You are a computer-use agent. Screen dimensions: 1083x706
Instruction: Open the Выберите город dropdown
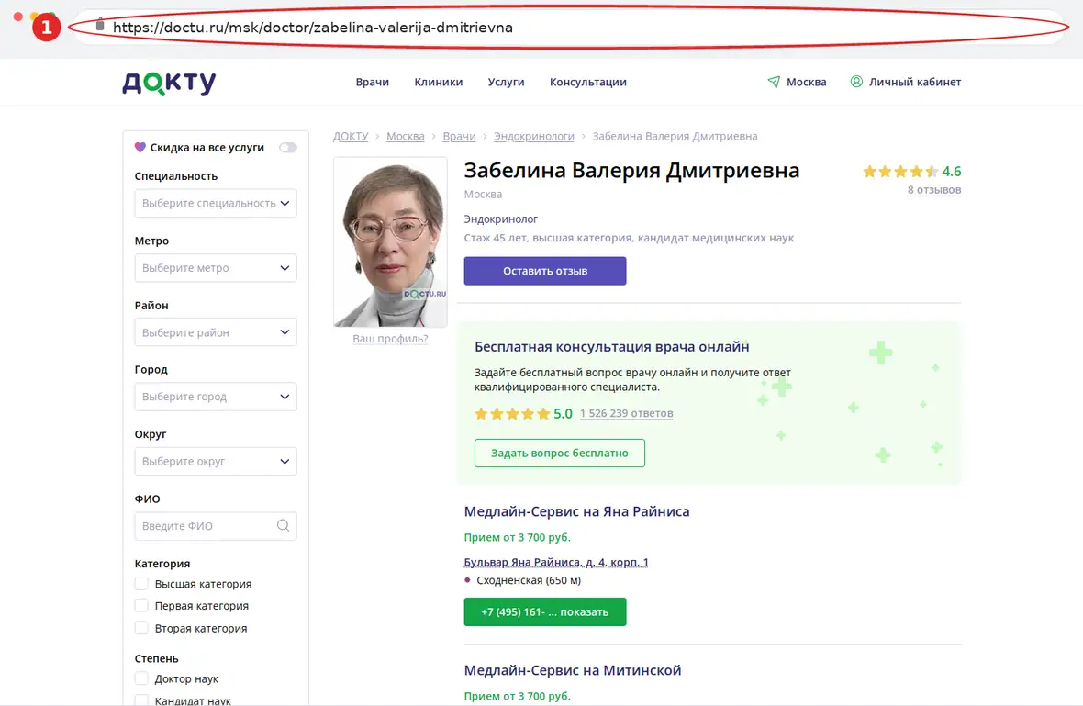[216, 397]
